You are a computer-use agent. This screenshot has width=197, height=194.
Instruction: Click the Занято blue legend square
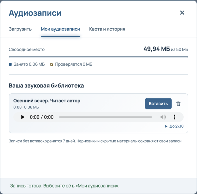(x=10, y=64)
